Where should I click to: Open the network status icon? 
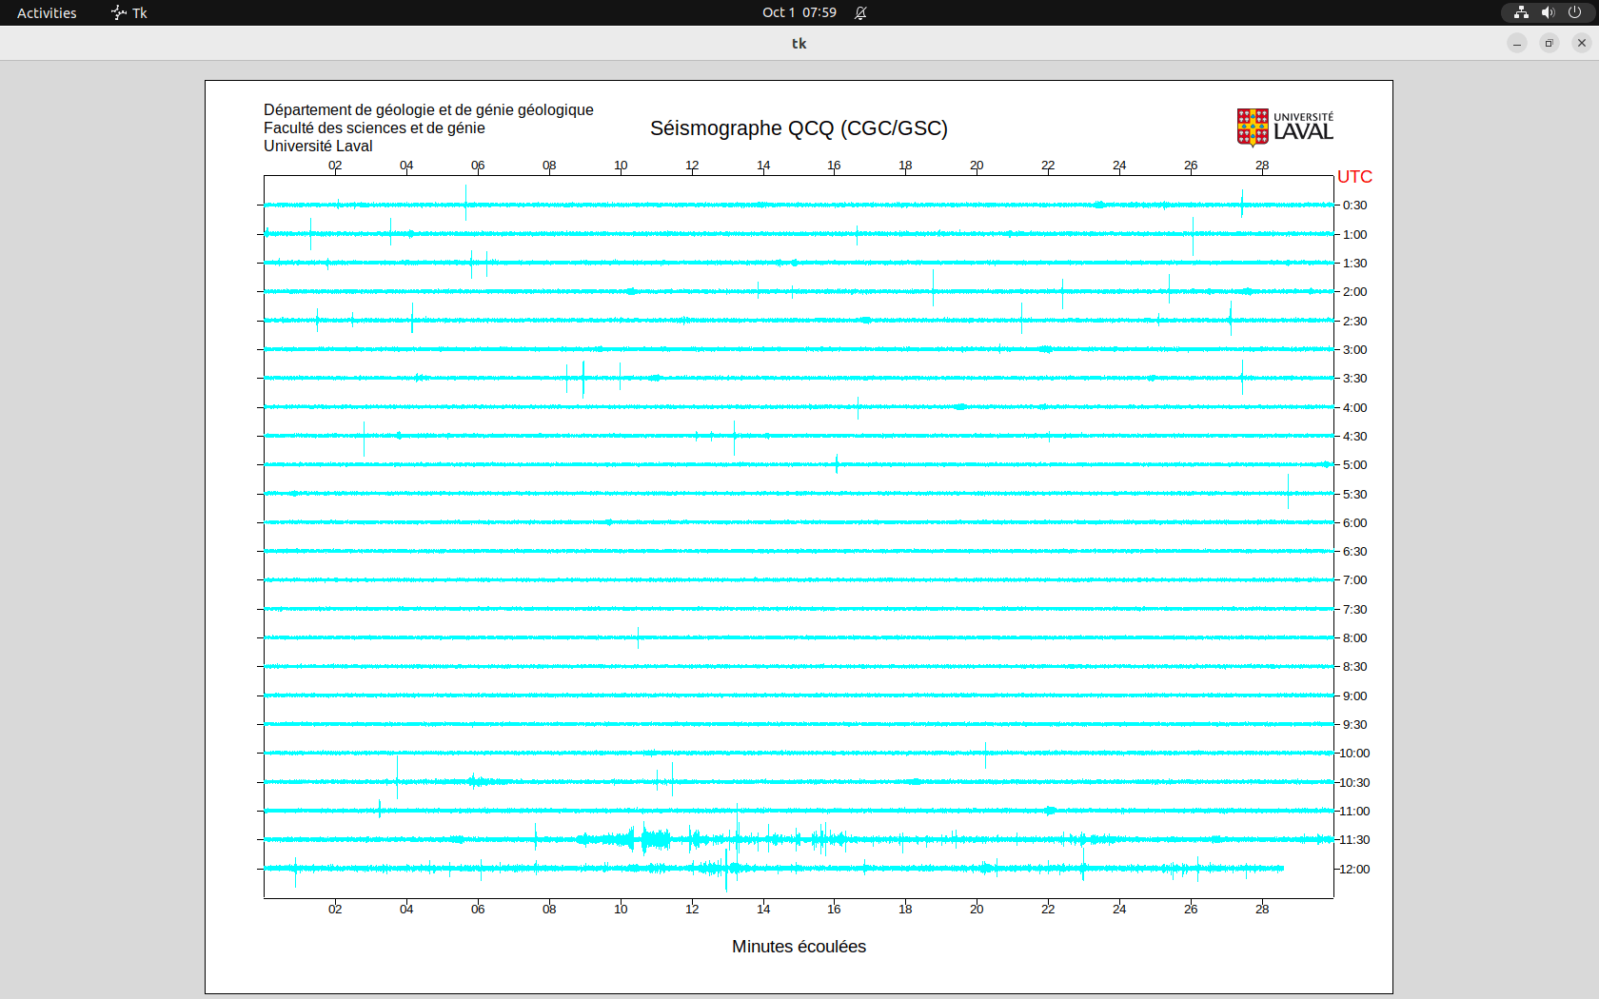tap(1521, 12)
